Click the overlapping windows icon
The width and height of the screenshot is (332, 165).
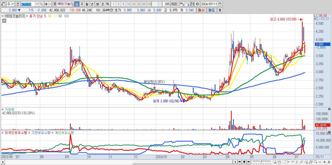pyautogui.click(x=279, y=162)
